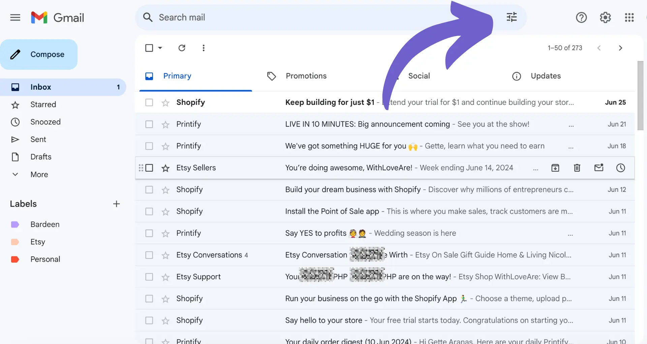Viewport: 647px width, 344px height.
Task: Open the Updates tab
Action: 546,76
